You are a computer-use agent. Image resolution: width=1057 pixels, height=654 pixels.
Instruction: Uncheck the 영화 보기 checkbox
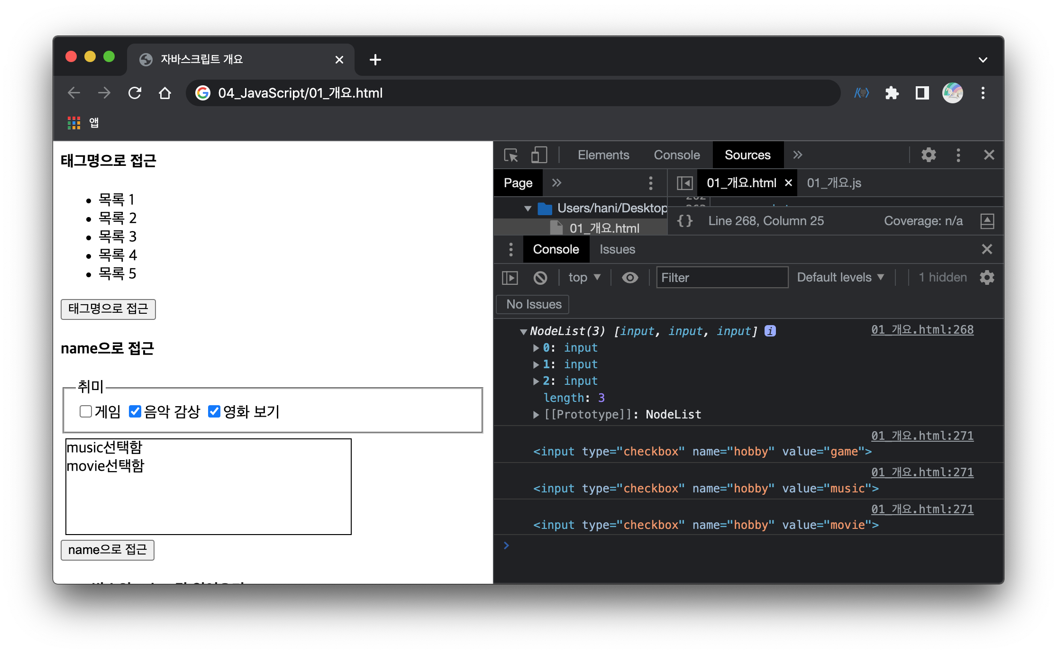click(214, 411)
